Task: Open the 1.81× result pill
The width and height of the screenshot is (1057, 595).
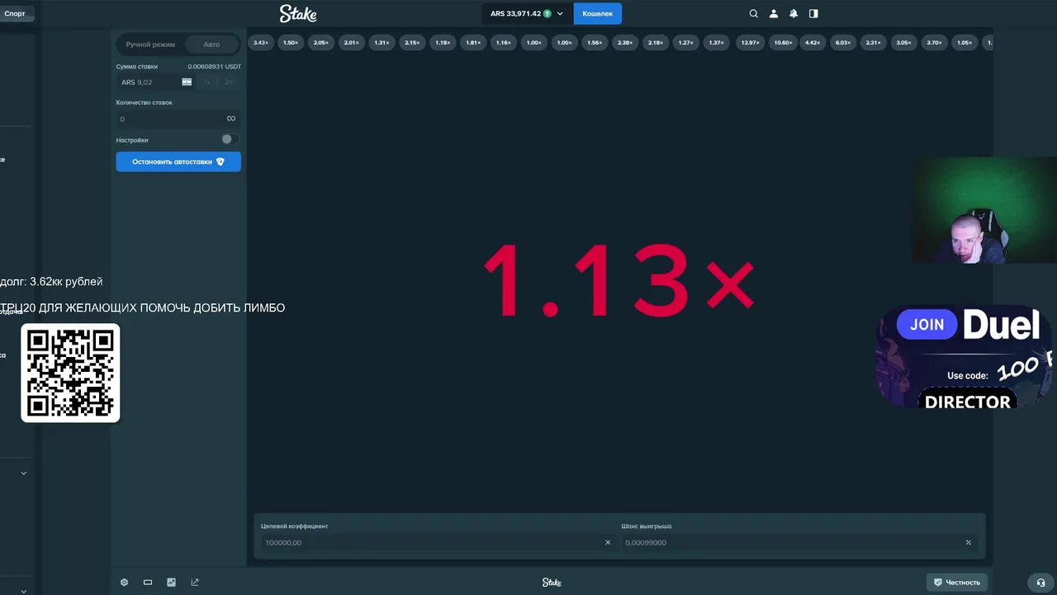Action: point(473,42)
